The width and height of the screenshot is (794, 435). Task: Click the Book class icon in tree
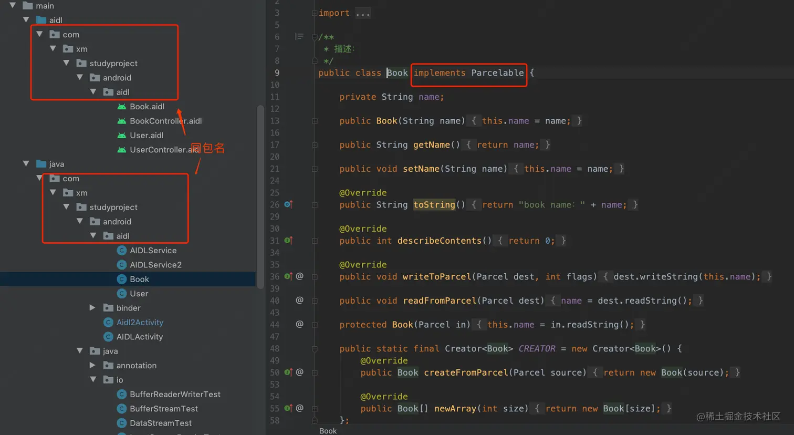click(x=122, y=279)
